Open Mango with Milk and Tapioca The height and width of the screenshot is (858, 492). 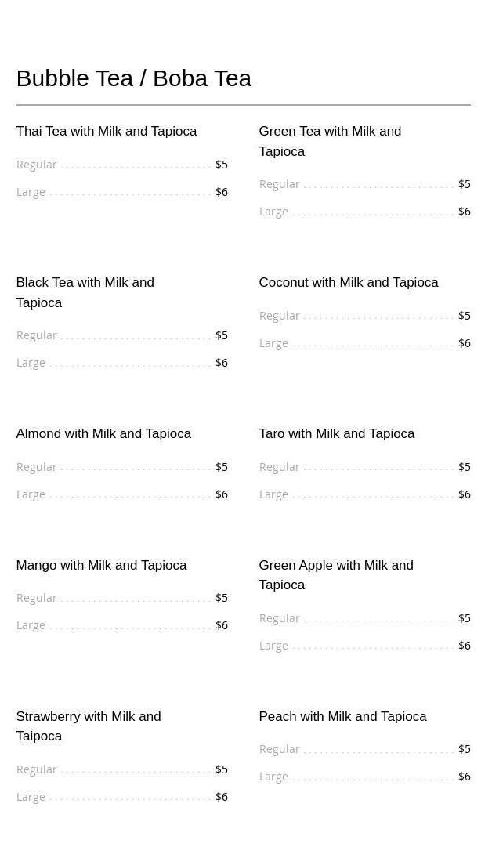[x=101, y=566]
